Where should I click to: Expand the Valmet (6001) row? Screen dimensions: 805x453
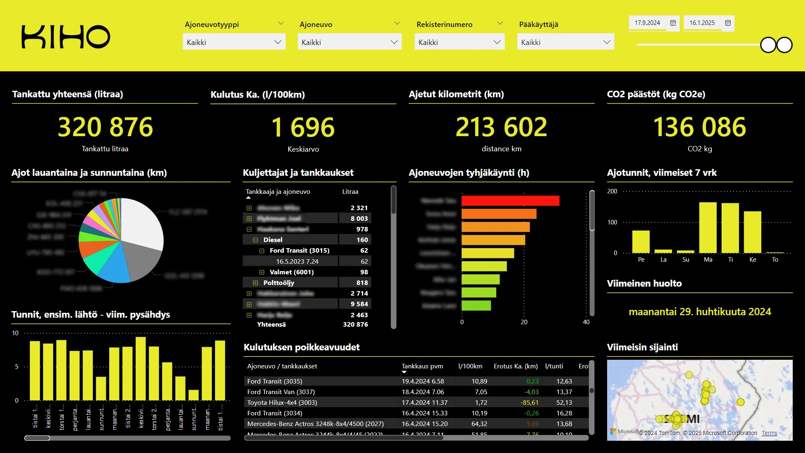[x=262, y=272]
